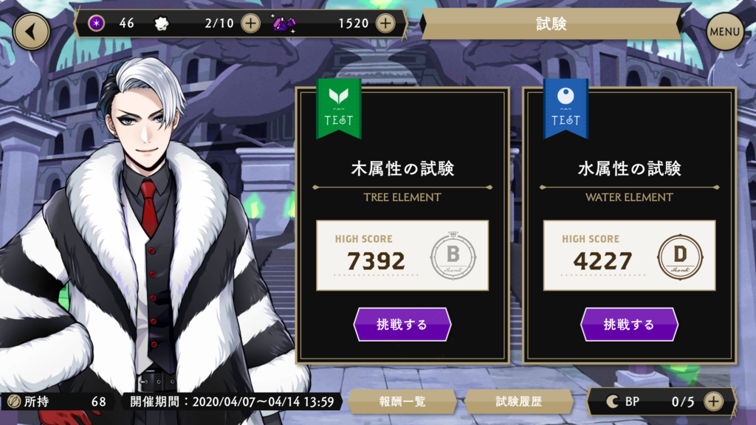Tap the green tree TEST ribbon
The image size is (756, 425).
338,108
